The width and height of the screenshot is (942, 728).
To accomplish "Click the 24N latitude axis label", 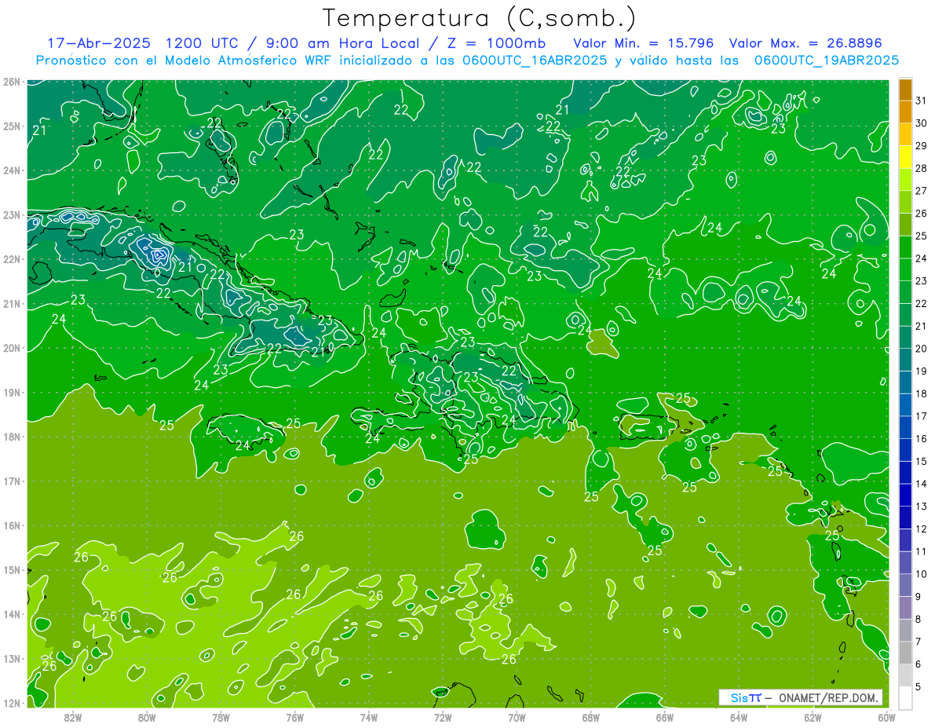I will [x=12, y=170].
